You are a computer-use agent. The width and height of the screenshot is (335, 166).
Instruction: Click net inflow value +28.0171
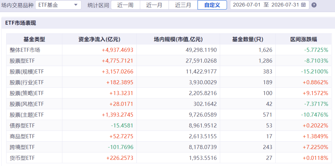[121, 104]
